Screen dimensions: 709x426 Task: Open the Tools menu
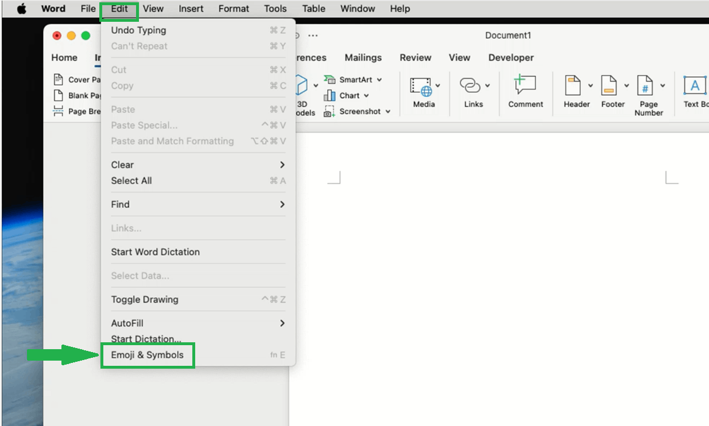tap(276, 9)
